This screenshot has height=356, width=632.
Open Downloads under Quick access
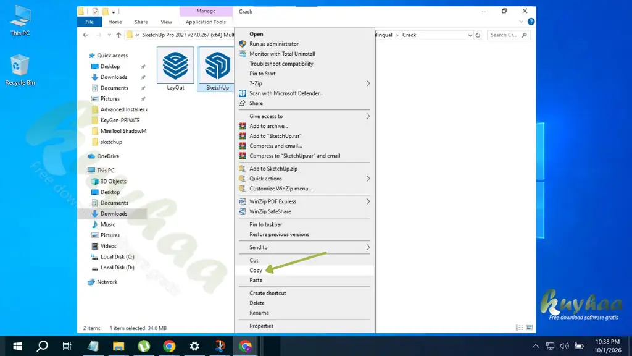114,77
